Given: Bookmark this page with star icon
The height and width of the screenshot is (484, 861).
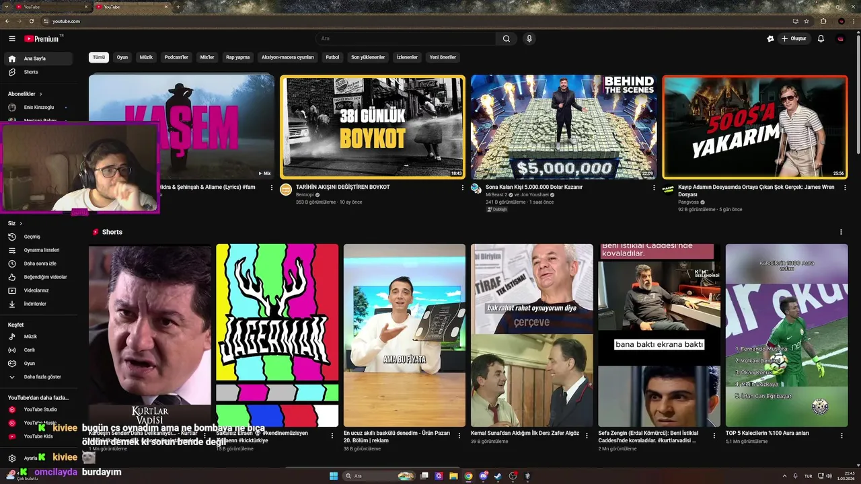Looking at the screenshot, I should coord(807,21).
